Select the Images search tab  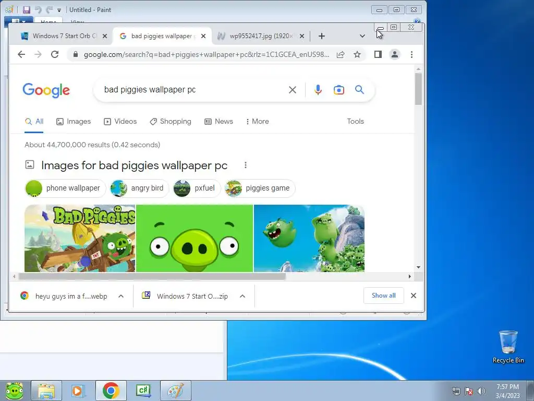click(74, 121)
